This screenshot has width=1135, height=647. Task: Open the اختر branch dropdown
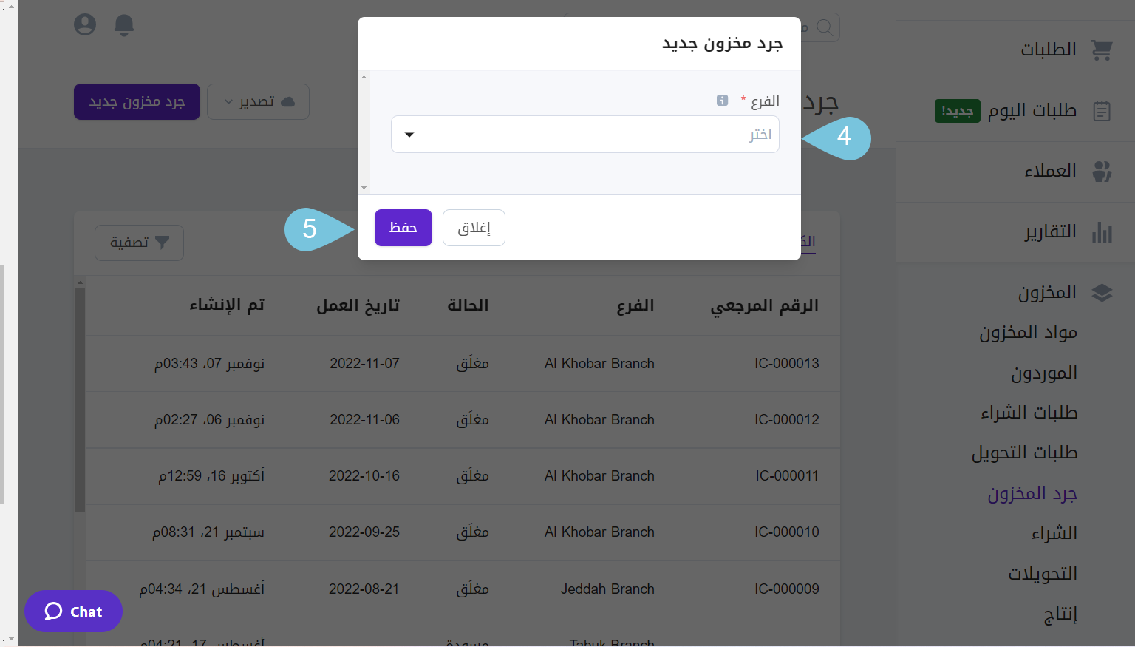(x=585, y=134)
